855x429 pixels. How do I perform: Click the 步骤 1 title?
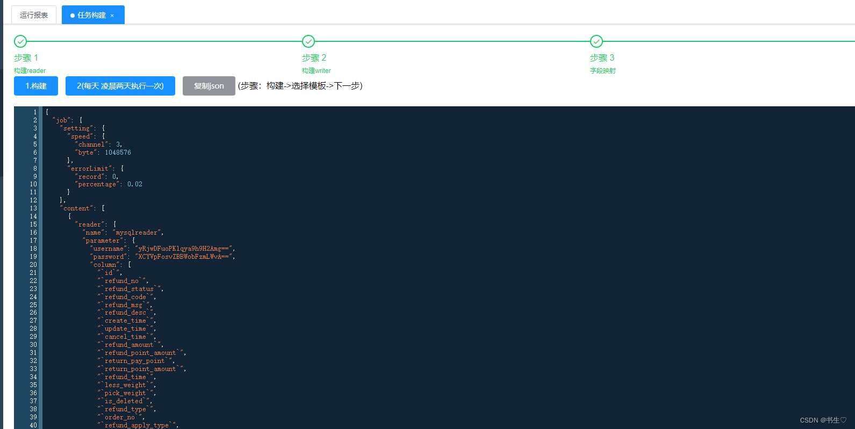click(26, 58)
